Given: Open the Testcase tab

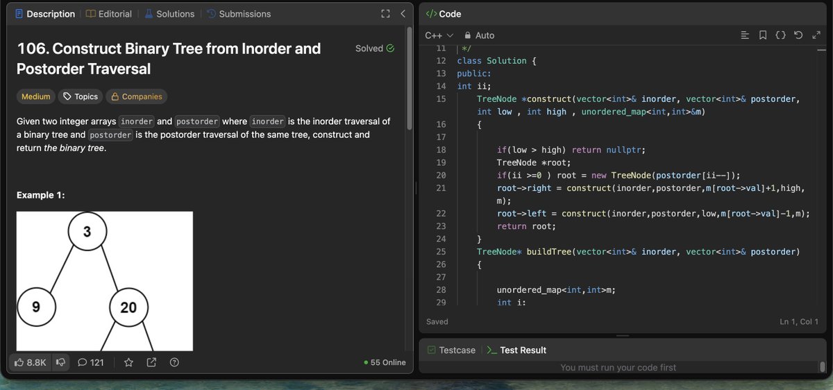Looking at the screenshot, I should tap(451, 350).
